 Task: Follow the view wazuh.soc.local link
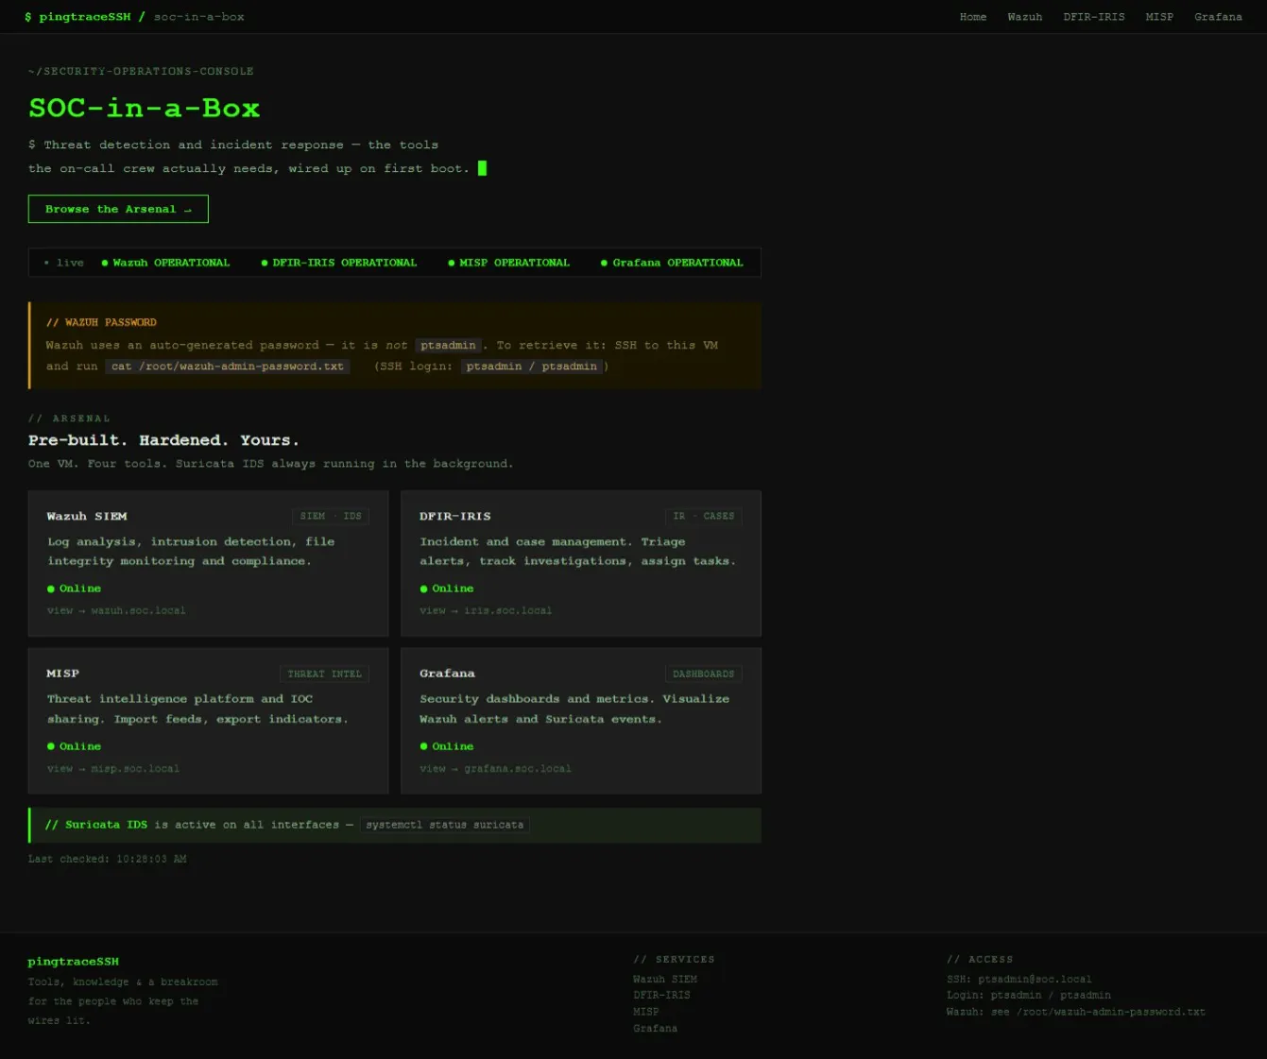[116, 610]
